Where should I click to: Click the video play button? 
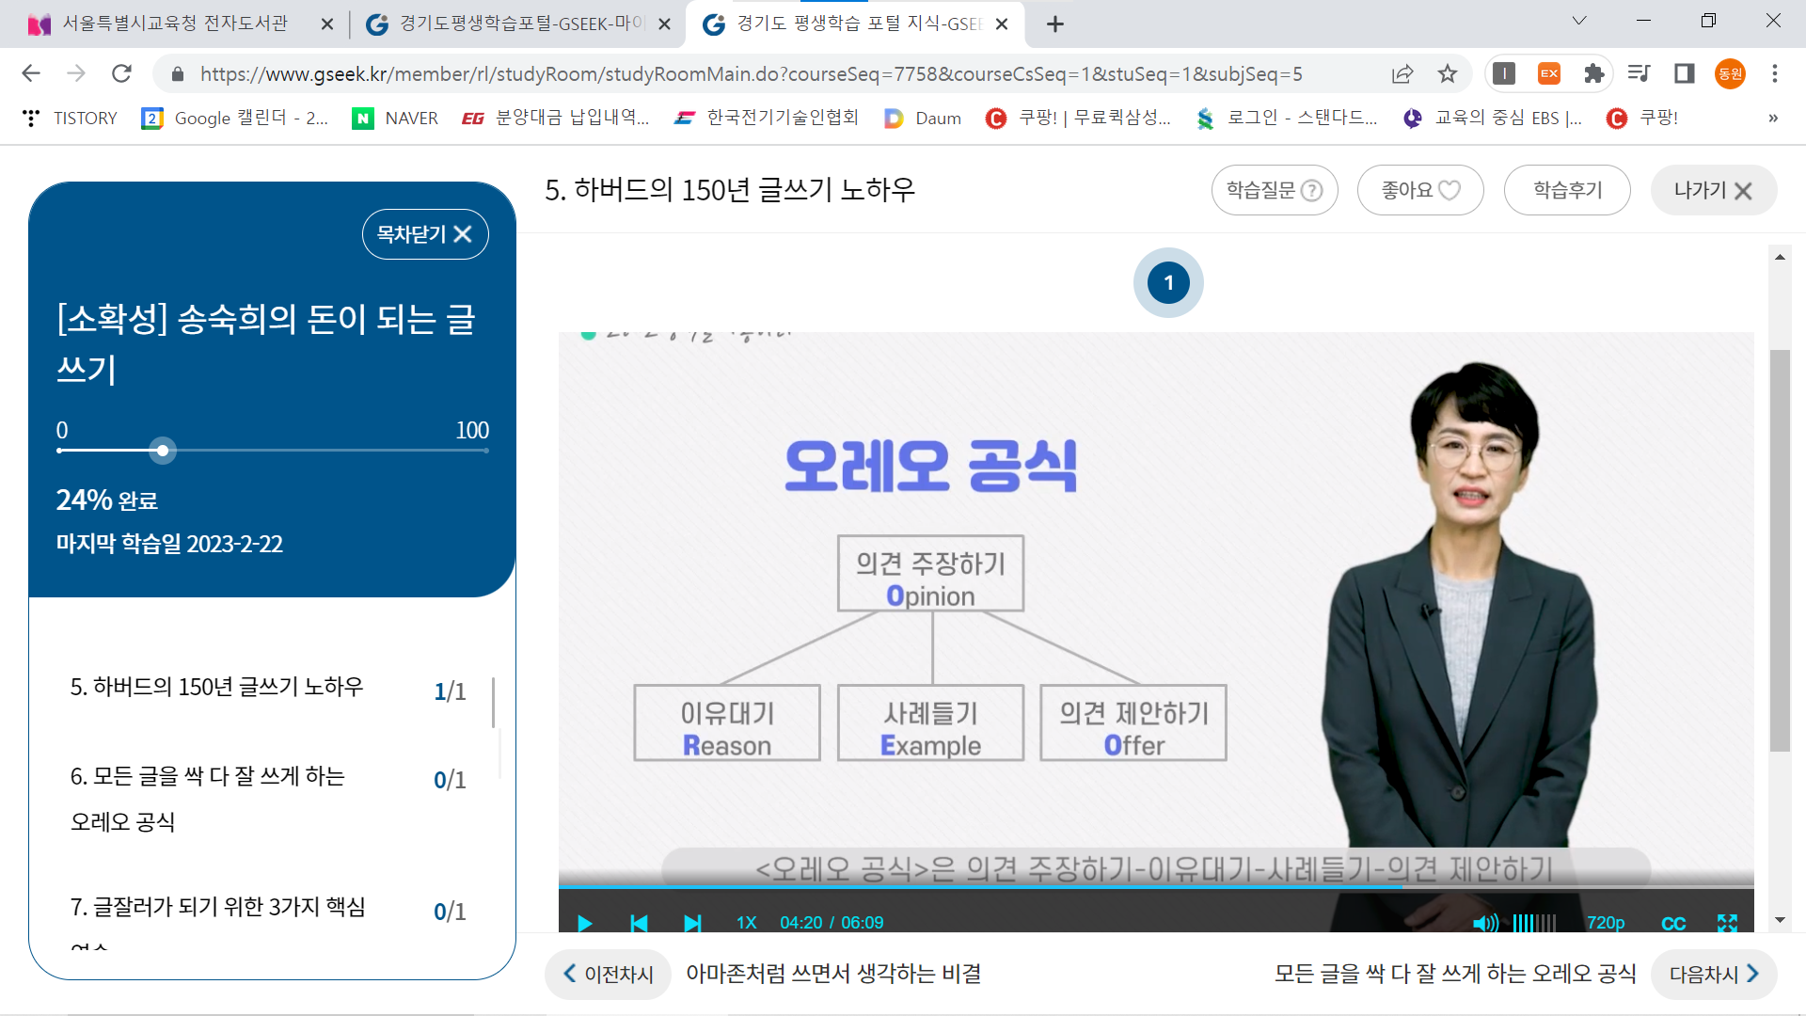[584, 923]
